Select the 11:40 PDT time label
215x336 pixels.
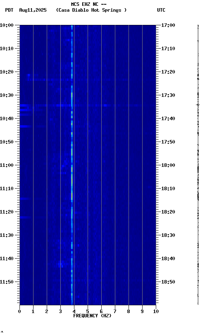(7, 259)
